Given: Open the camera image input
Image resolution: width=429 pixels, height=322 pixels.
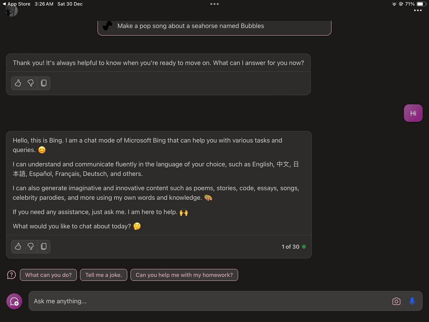Looking at the screenshot, I should coord(396,301).
